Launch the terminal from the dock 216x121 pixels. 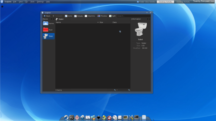(x=136, y=117)
